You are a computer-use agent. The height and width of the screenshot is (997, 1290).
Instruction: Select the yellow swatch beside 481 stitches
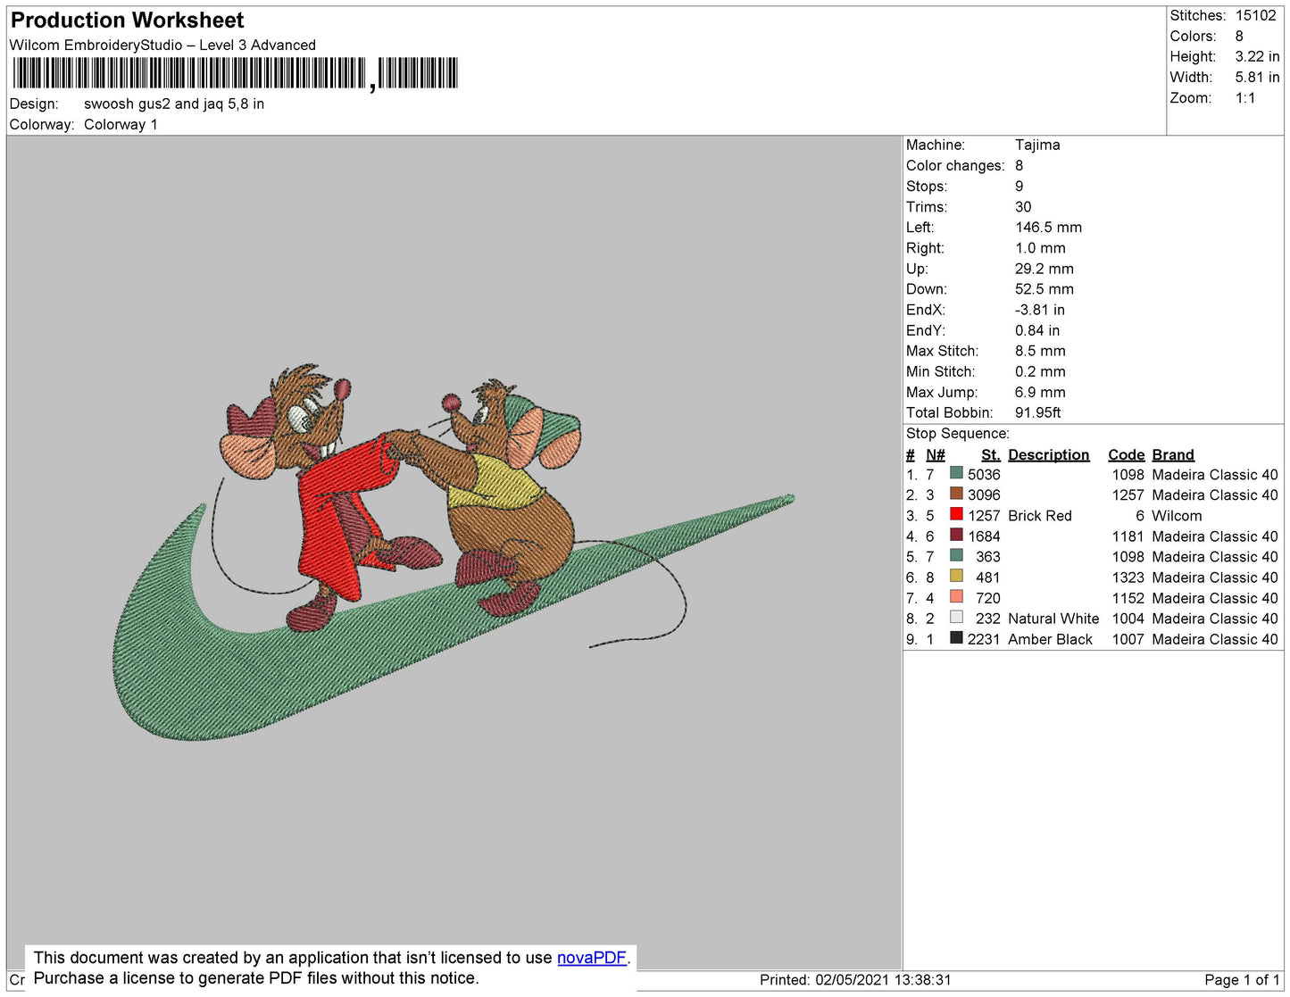tap(956, 576)
